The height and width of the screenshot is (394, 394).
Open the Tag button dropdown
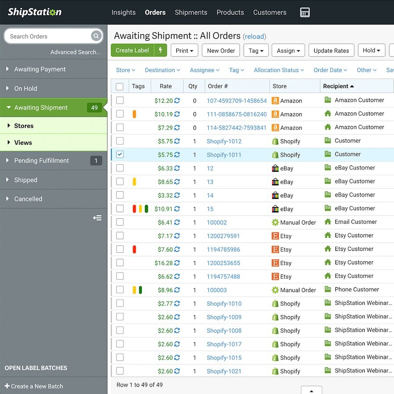(x=256, y=50)
